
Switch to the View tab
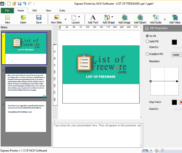tap(48, 11)
